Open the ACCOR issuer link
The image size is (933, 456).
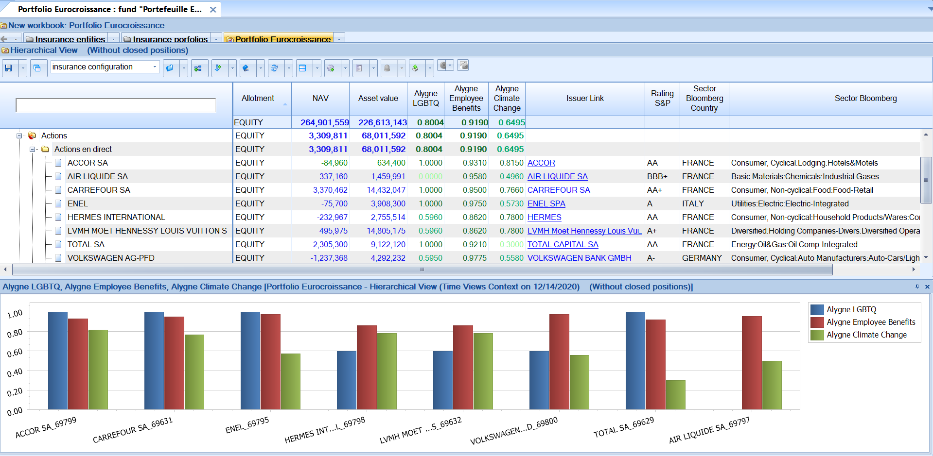coord(541,163)
